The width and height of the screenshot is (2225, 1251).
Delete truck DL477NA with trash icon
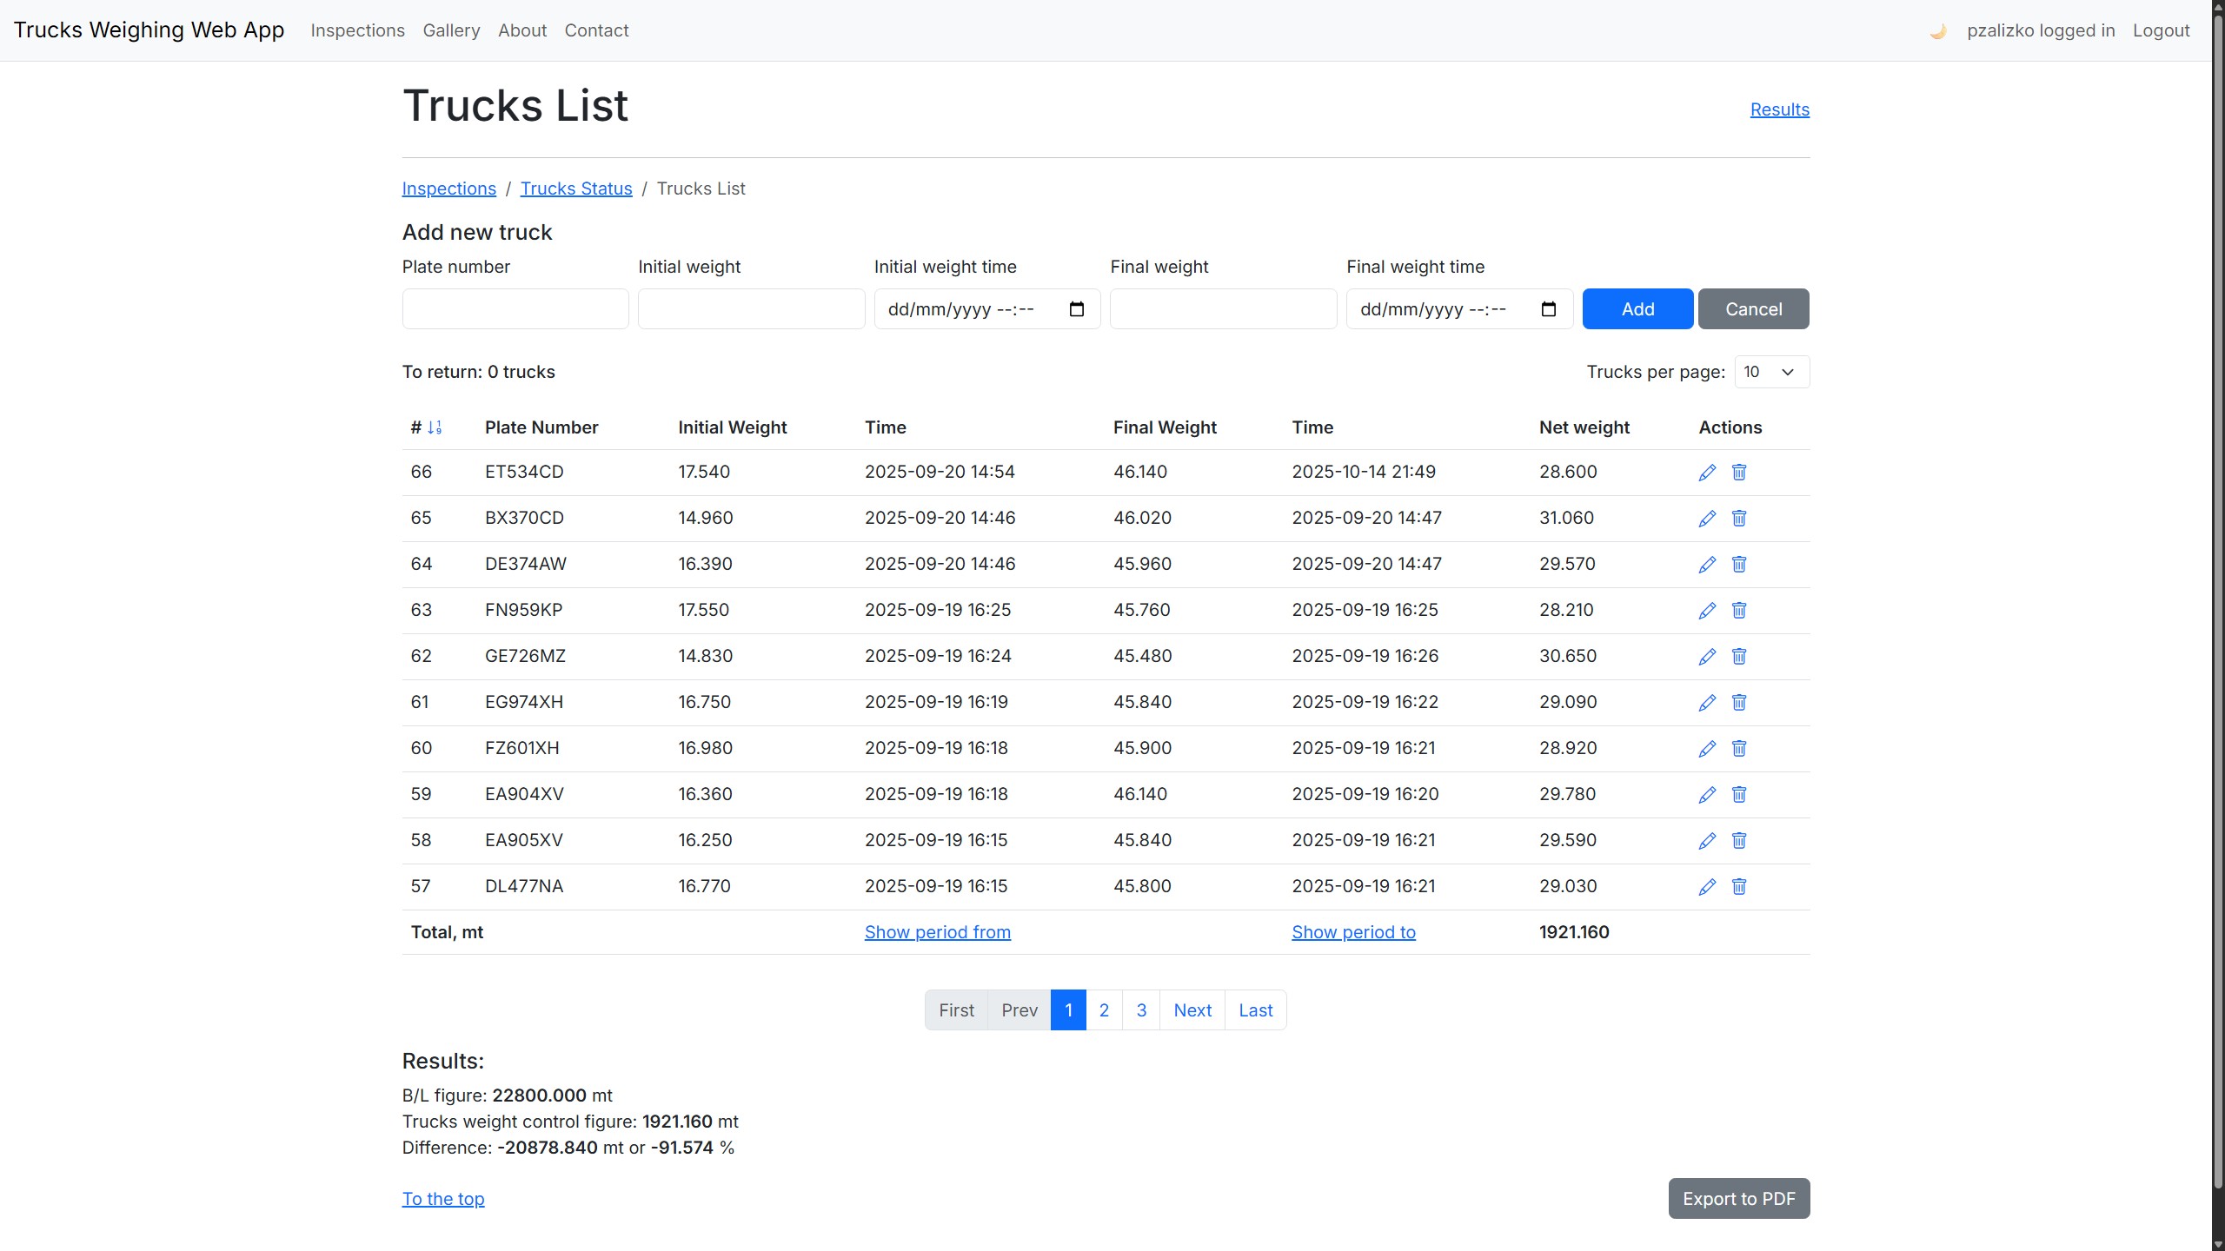click(1739, 887)
